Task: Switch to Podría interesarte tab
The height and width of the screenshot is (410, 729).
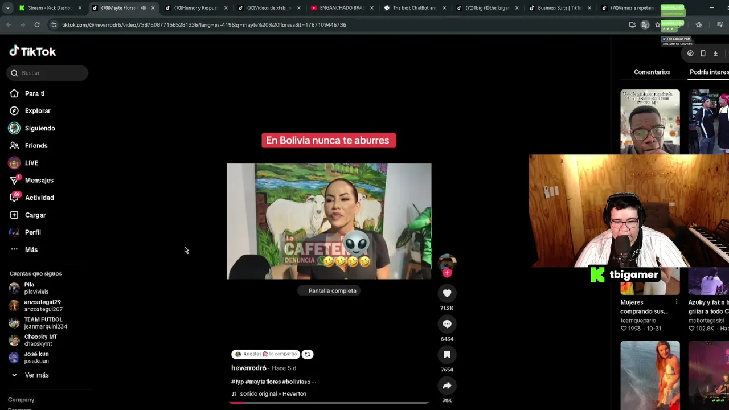Action: 709,72
